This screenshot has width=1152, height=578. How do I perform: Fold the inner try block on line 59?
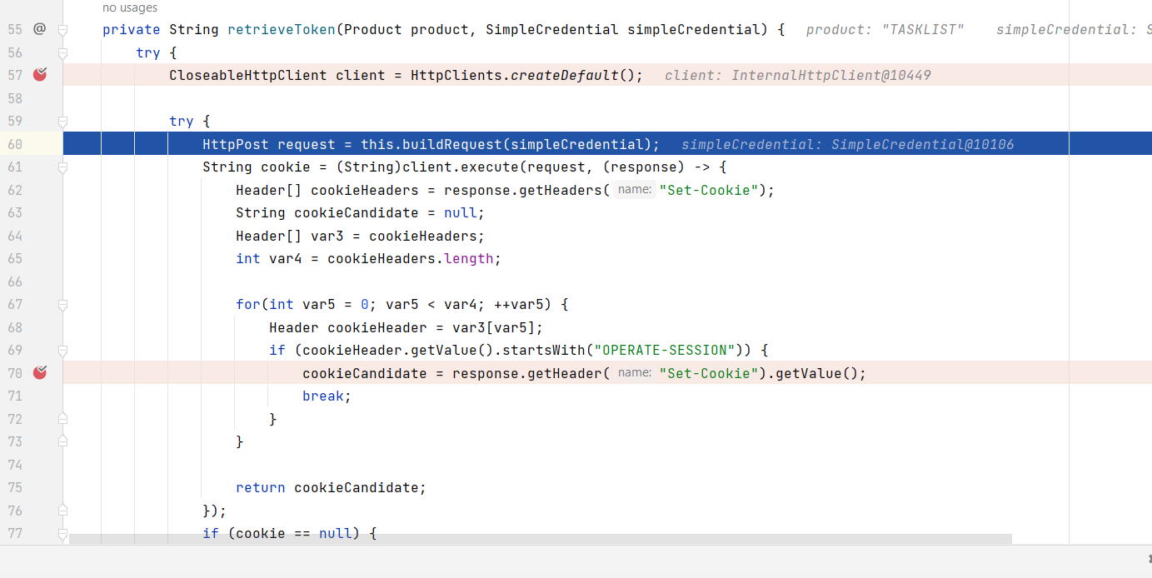(x=62, y=121)
